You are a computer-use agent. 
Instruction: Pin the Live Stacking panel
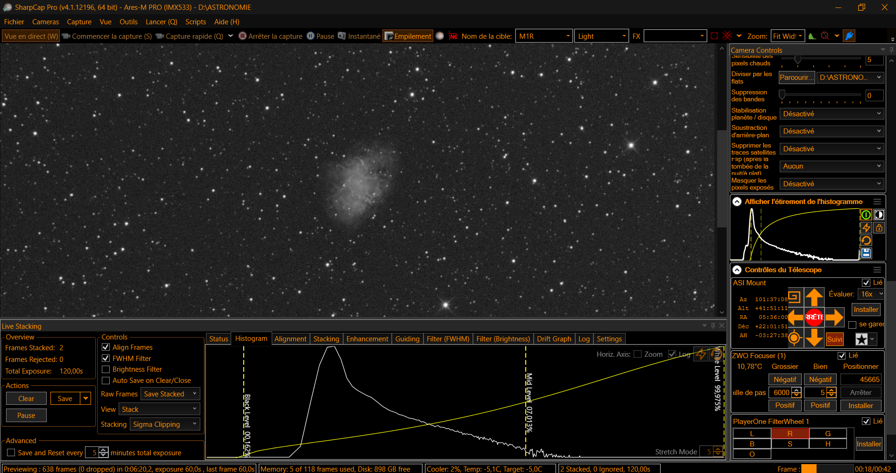[x=713, y=325]
